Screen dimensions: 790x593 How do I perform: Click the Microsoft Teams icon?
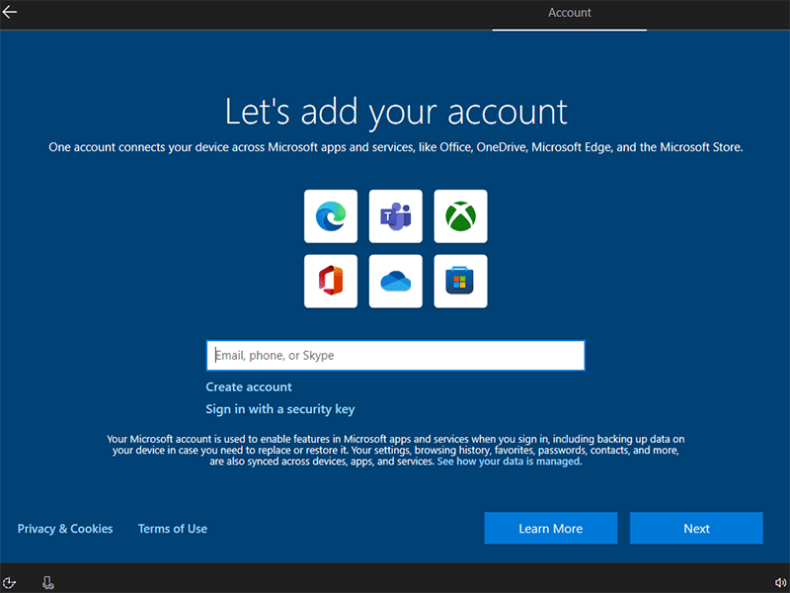395,216
